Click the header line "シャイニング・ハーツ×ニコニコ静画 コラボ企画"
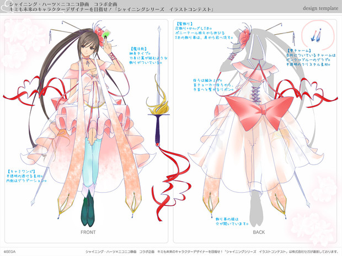Image resolution: width=342 pixels, height=256 pixels. click(x=63, y=4)
